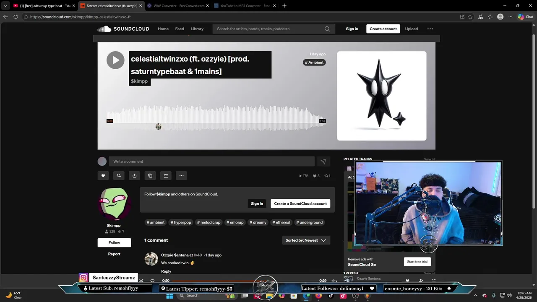Open the Favorites list icon
The image size is (537, 302).
[490, 17]
